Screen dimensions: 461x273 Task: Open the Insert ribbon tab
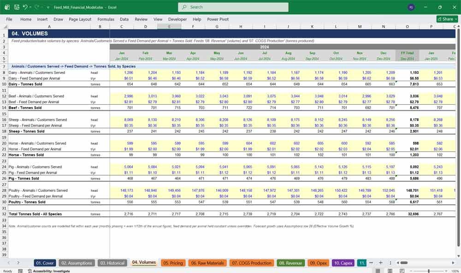tap(42, 19)
